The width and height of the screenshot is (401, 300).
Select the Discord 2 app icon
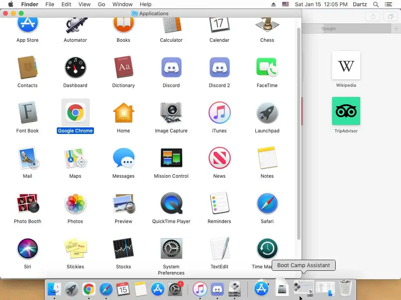(219, 67)
